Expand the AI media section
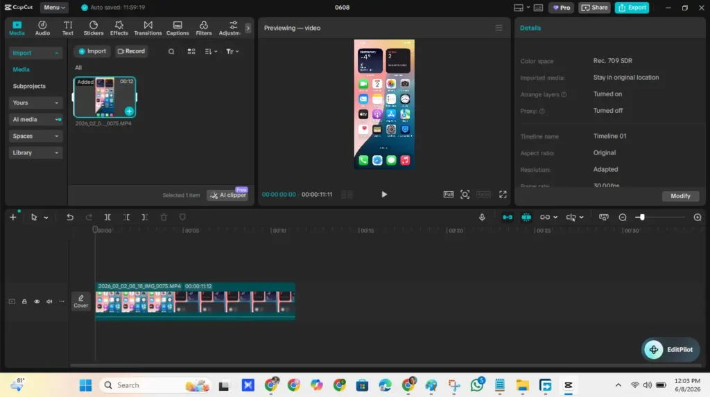Viewport: 710px width, 397px height. coord(35,119)
